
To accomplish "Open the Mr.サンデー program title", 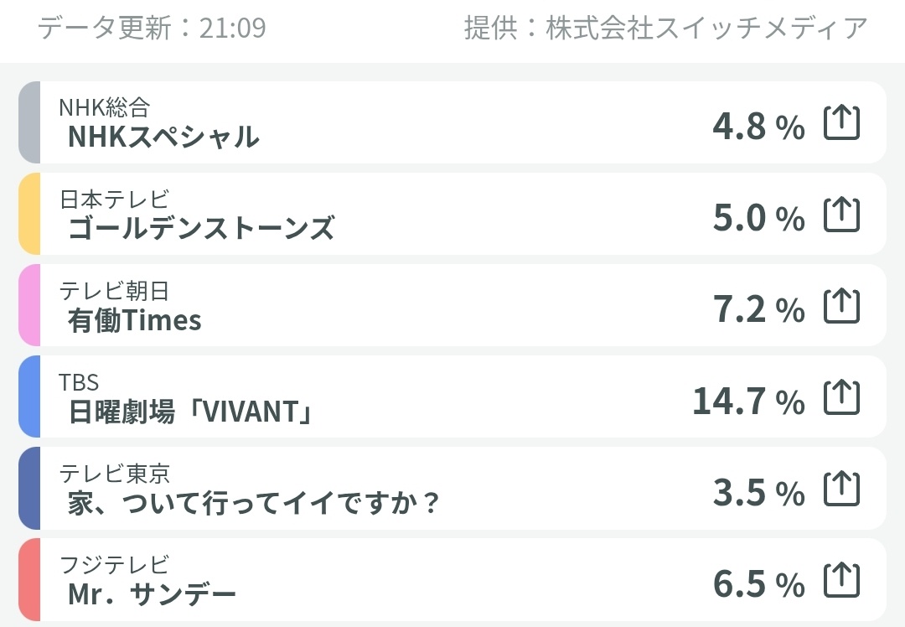I will (152, 594).
